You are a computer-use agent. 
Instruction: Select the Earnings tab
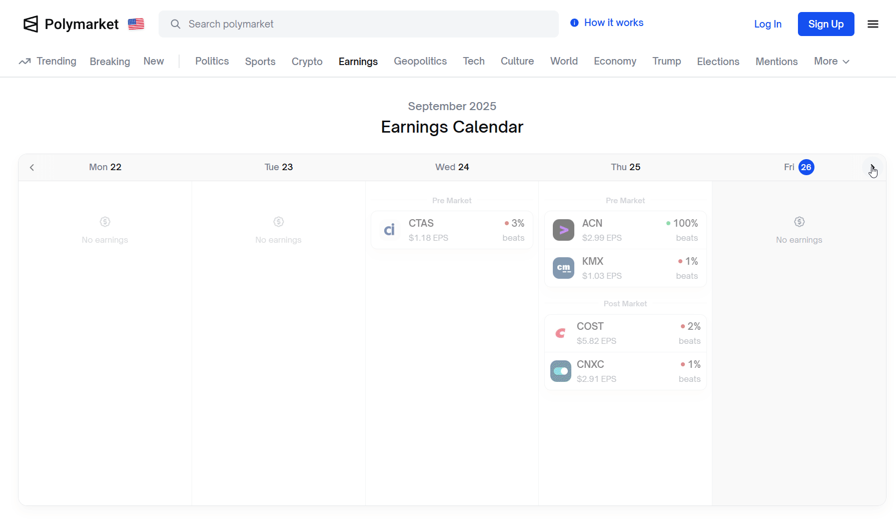358,61
